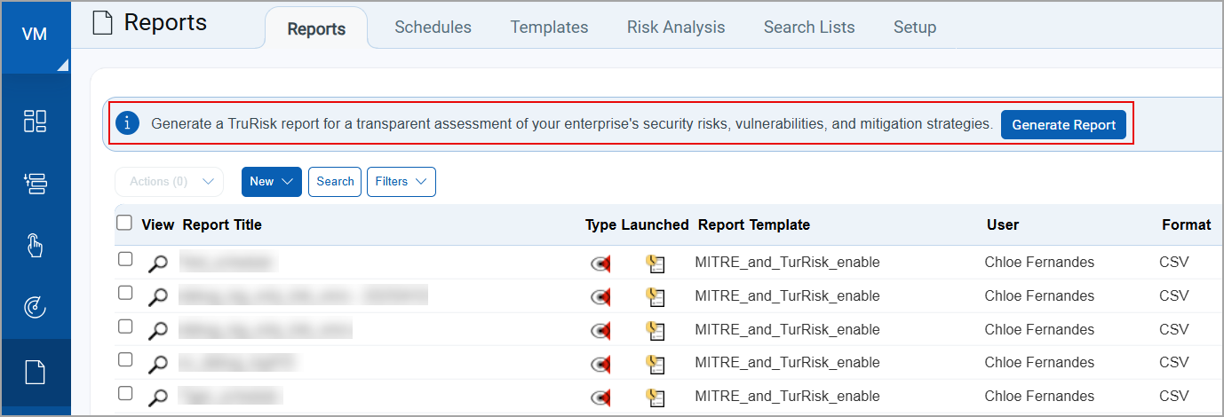Go to the Risk Analysis tab
The height and width of the screenshot is (417, 1224).
coord(676,28)
